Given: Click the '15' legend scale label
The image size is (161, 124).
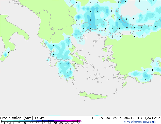Looking at the screenshot, I should tap(38, 123).
